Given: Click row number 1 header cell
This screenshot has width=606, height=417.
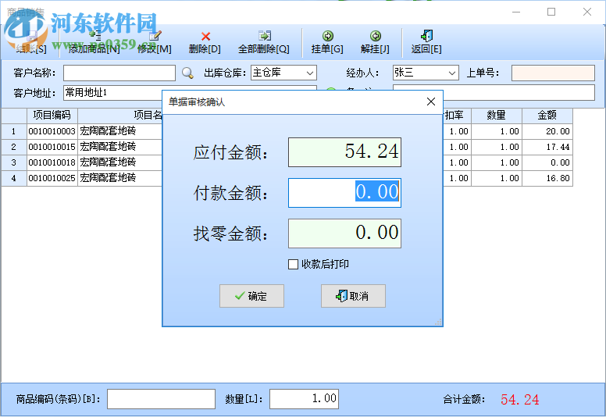Looking at the screenshot, I should click(x=14, y=131).
